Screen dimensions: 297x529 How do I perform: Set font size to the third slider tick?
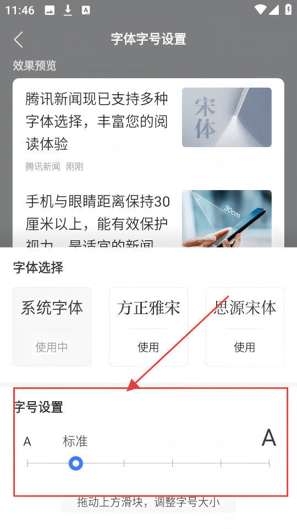tap(124, 463)
